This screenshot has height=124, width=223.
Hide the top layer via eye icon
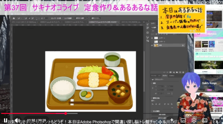[x=152, y=38]
